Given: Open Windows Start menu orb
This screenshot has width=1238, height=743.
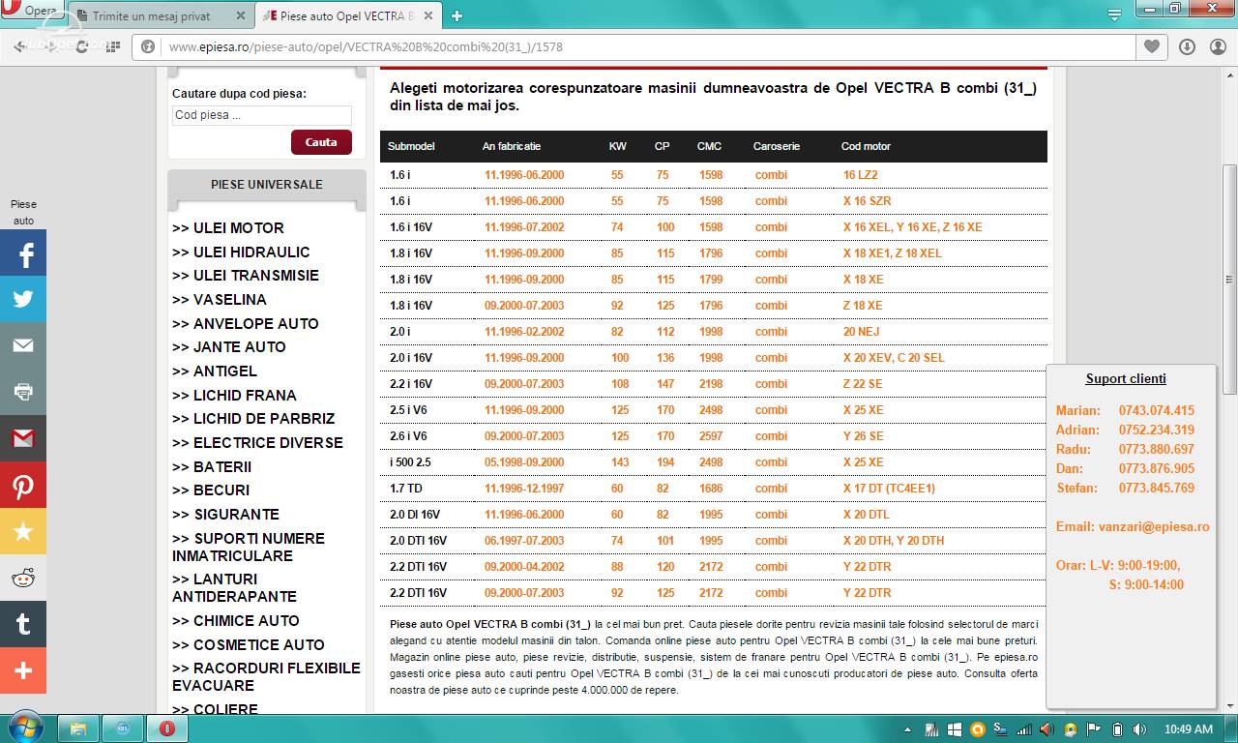Looking at the screenshot, I should [x=24, y=728].
